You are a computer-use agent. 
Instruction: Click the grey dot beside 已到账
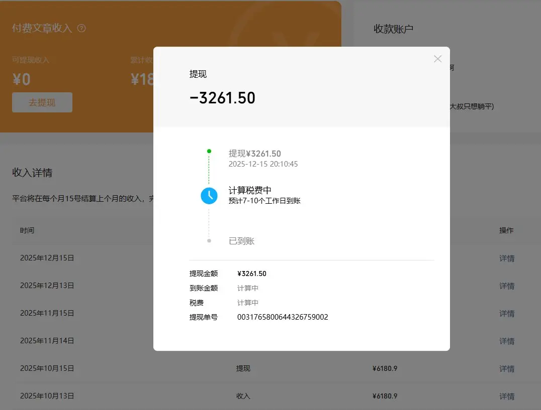[209, 240]
